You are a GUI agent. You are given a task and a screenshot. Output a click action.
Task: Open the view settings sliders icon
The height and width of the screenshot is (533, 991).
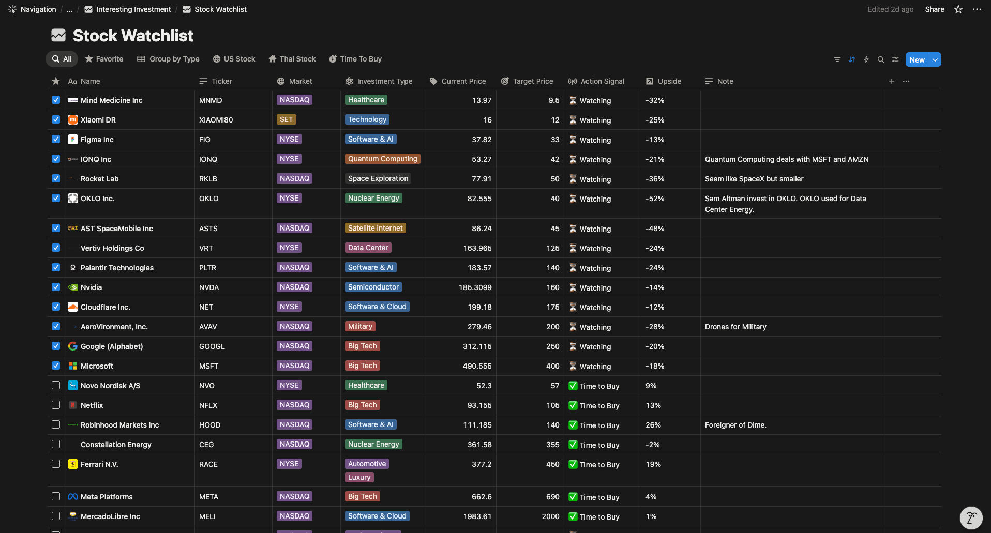point(895,59)
